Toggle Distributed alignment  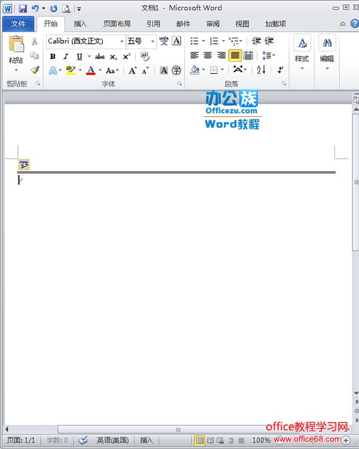pyautogui.click(x=248, y=55)
